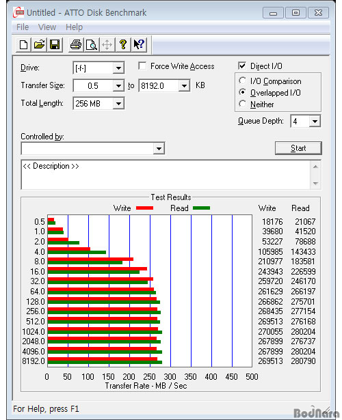Screen dimensions: 342x420
Task: Select the I/O Comparison radio button
Action: point(243,81)
